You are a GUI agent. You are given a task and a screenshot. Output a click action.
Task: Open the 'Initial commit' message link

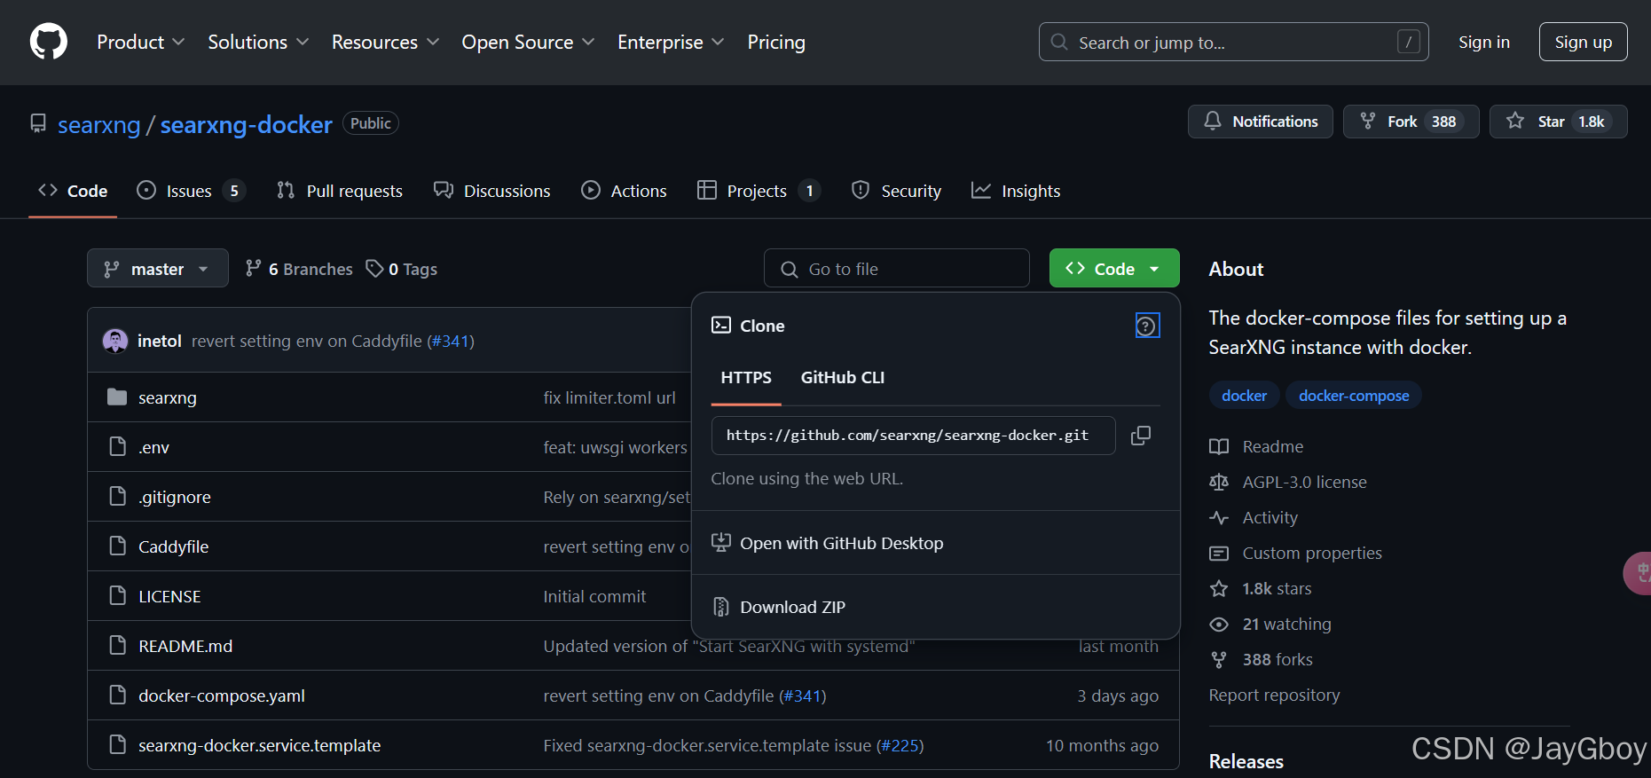click(594, 596)
